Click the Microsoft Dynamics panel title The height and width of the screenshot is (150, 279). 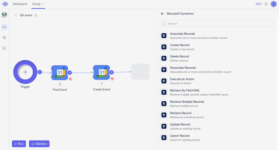(x=180, y=14)
